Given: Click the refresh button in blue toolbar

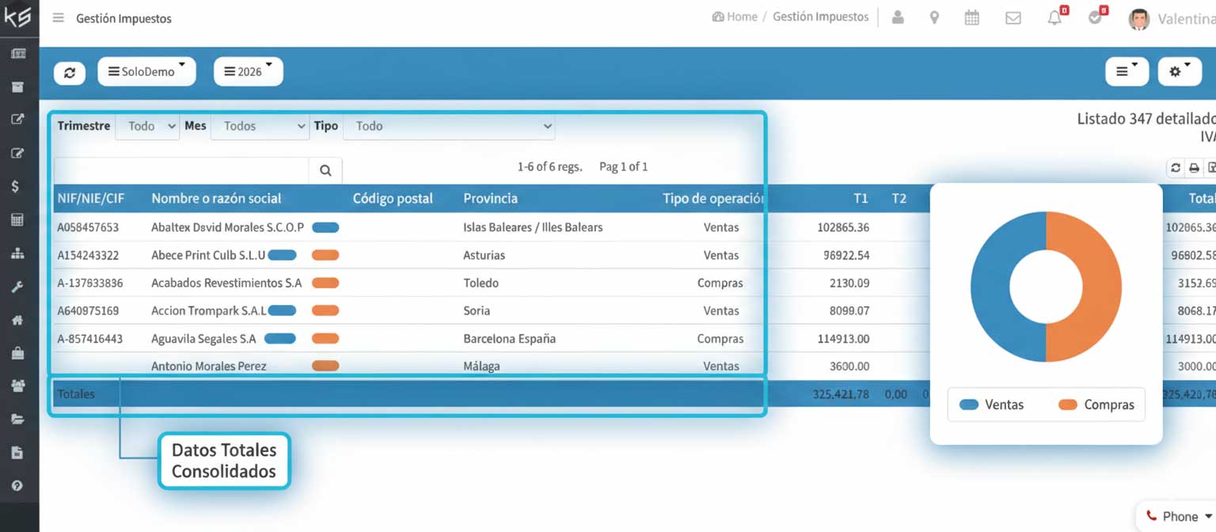Looking at the screenshot, I should click(x=70, y=72).
